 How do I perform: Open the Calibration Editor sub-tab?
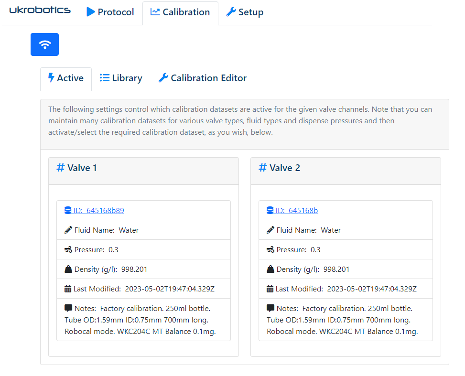[203, 78]
